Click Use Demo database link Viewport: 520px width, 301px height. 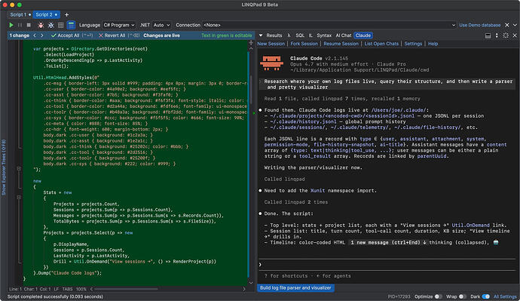tap(479, 25)
